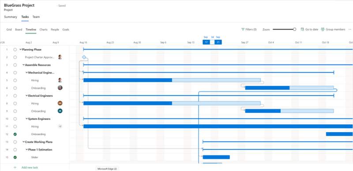Click the Filters (0) label
The width and height of the screenshot is (353, 171).
[251, 30]
